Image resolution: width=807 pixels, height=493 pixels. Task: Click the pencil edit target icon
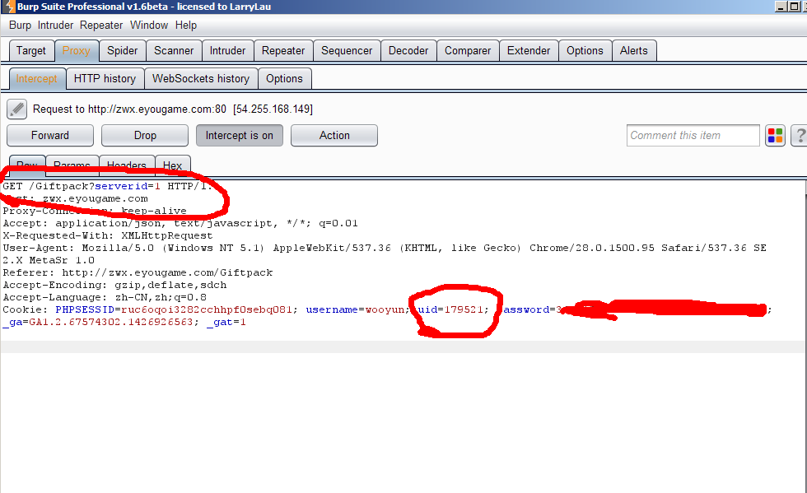16,109
